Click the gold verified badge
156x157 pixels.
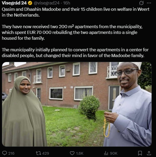click(x=30, y=3)
